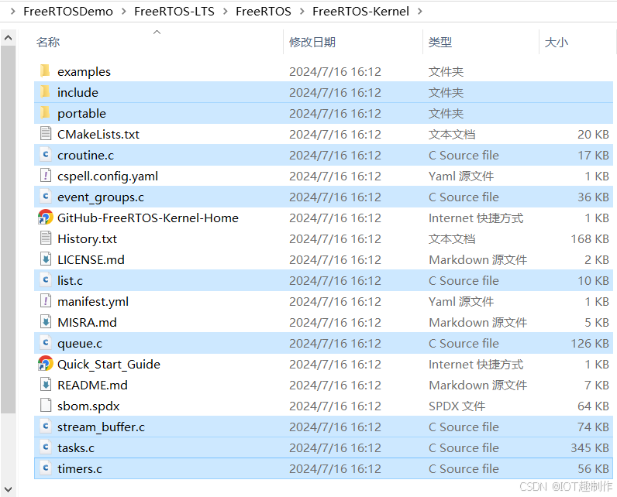
Task: Select CMakeLists.txt file name
Action: click(x=98, y=134)
